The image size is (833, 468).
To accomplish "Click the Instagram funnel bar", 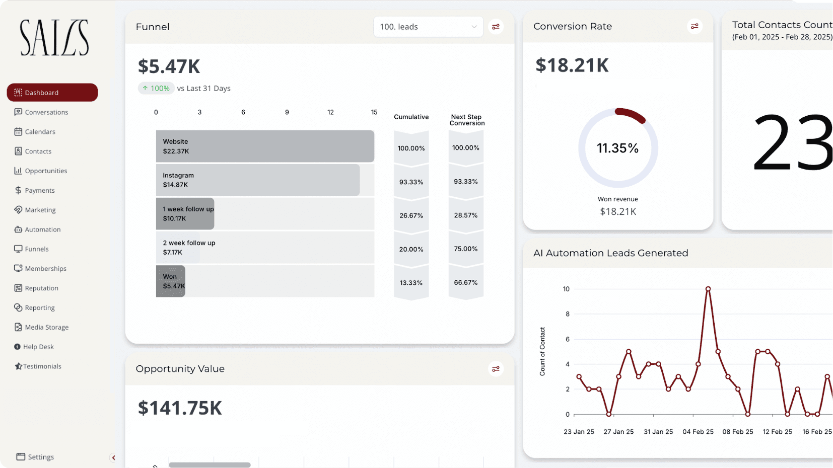I will coord(258,180).
